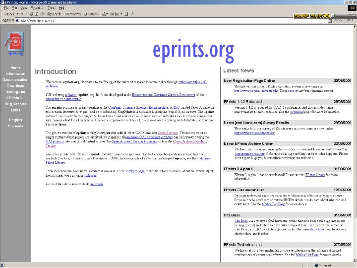357x268 pixels.
Task: Open the Back button history dropdown arrow
Action: (17, 14)
